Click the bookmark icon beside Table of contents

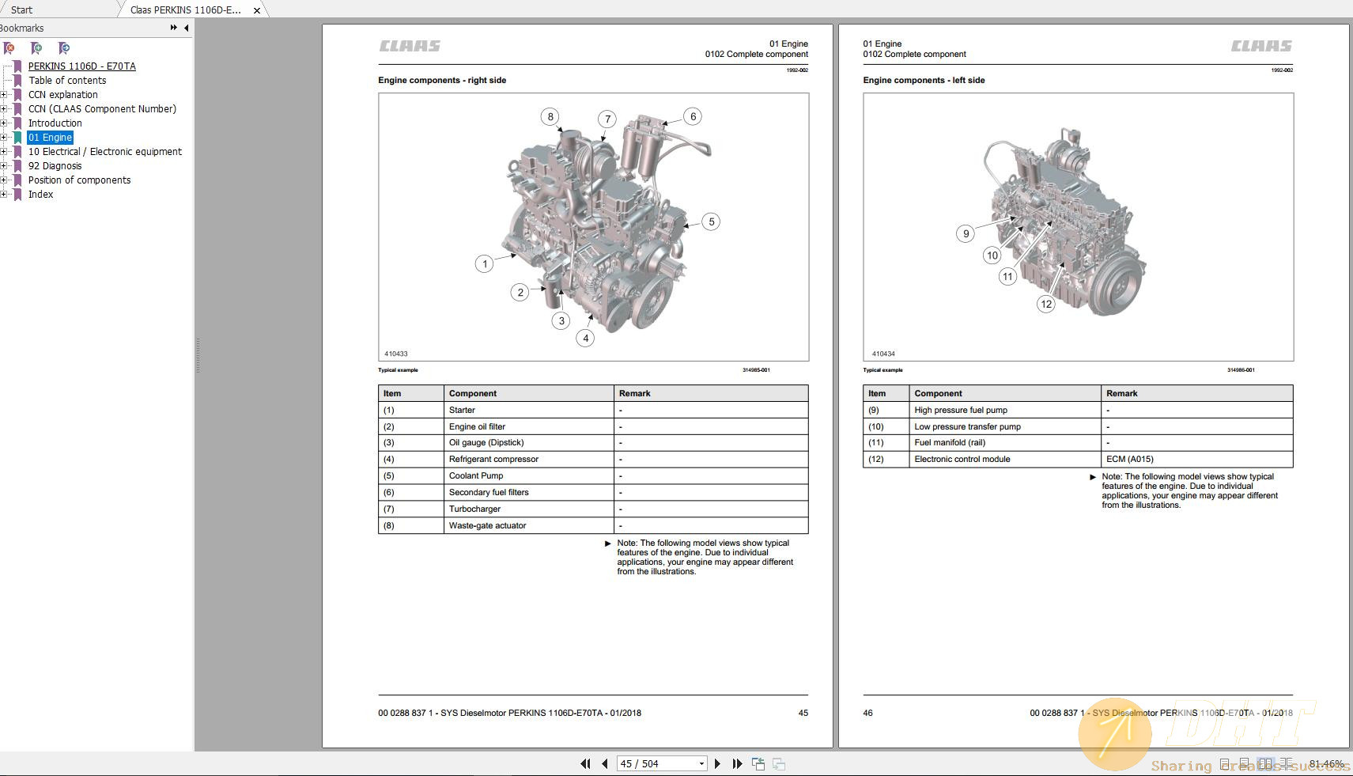coord(17,81)
